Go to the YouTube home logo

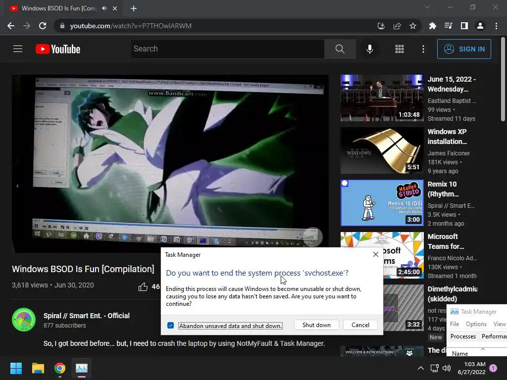(x=58, y=49)
